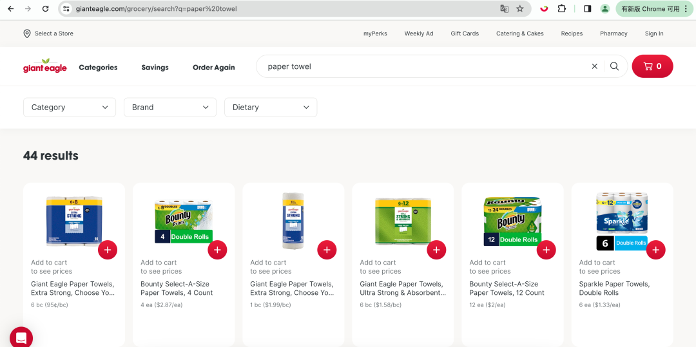Viewport: 696px width, 347px height.
Task: Click the location pin icon
Action: [x=27, y=33]
